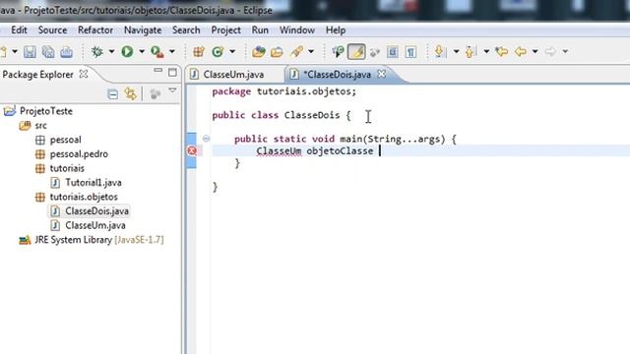Open the Navigate menu
This screenshot has width=630, height=354.
(143, 30)
